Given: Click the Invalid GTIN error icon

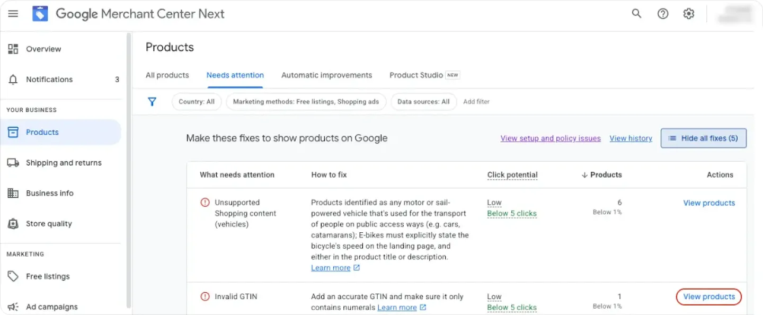Looking at the screenshot, I should (205, 296).
